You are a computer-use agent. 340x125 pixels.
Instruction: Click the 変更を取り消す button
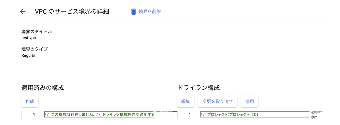click(x=217, y=101)
